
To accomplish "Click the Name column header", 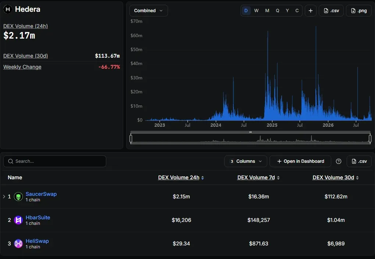I will (x=15, y=177).
